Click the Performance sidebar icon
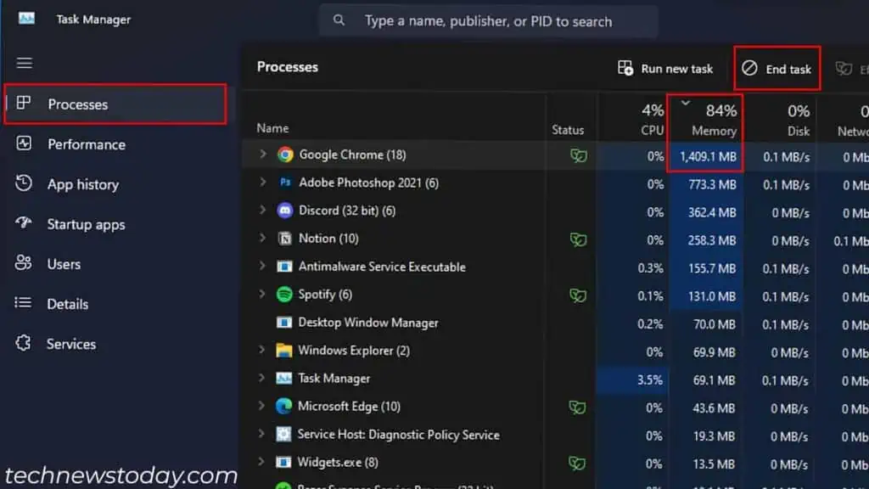The image size is (869, 489). (23, 143)
